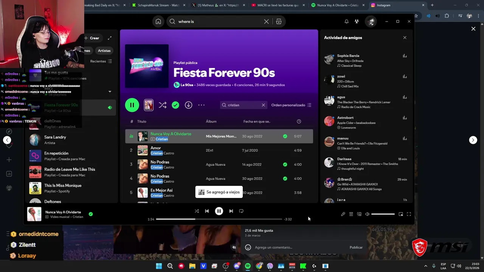Click the duration clock column header
484x272 pixels.
click(x=299, y=121)
